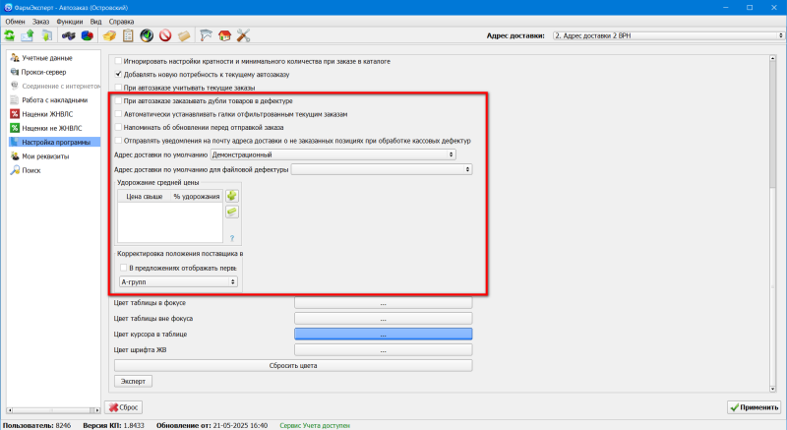Click the round green checkmark toolbar icon
Image resolution: width=787 pixels, height=430 pixels.
(147, 35)
